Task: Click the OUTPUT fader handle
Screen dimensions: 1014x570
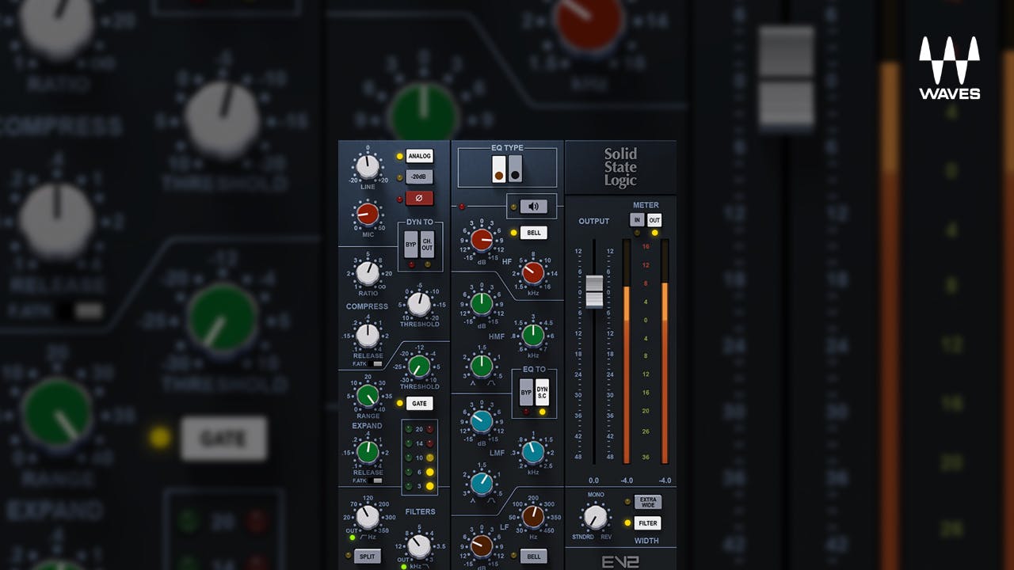Action: pos(594,291)
